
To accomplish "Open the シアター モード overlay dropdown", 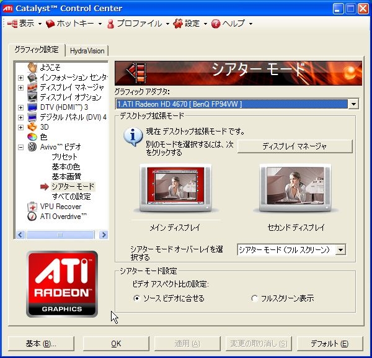I will (340, 250).
